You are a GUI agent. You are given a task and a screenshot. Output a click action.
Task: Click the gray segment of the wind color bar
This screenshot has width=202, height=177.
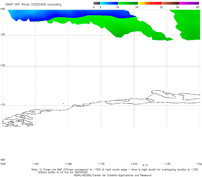click(97, 3)
